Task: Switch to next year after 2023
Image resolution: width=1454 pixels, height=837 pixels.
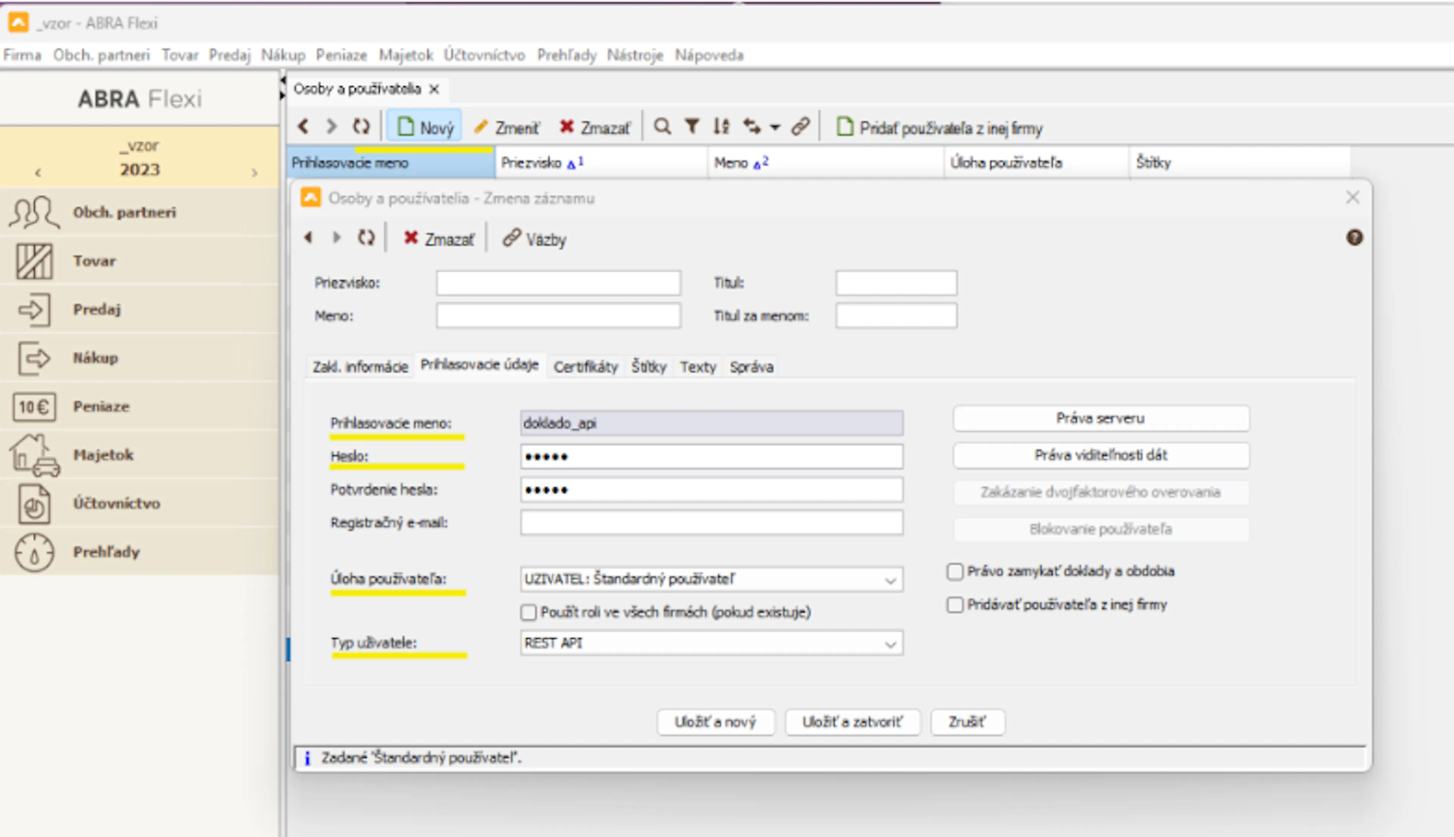Action: 254,172
